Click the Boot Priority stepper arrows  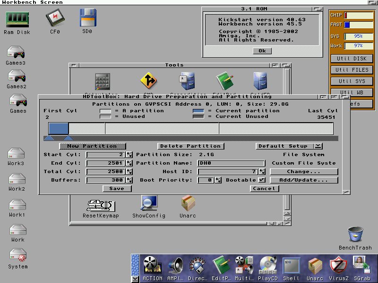(218, 180)
